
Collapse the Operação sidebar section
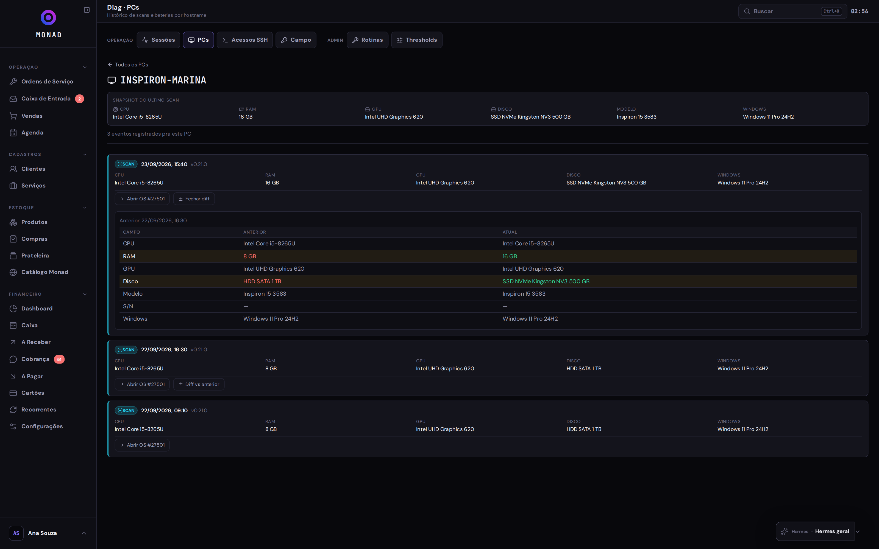click(85, 67)
